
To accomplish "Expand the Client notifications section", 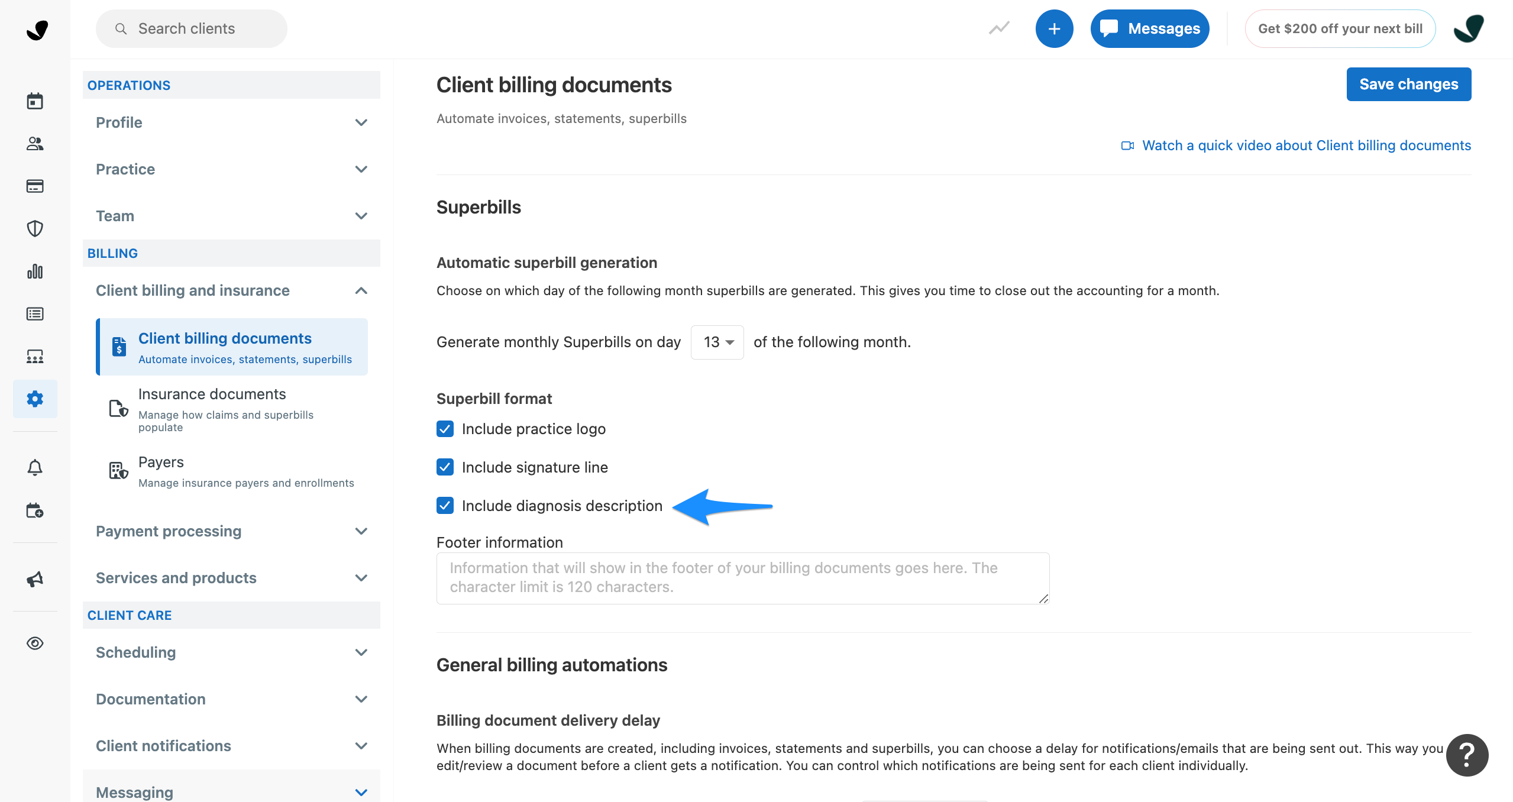I will 231,746.
